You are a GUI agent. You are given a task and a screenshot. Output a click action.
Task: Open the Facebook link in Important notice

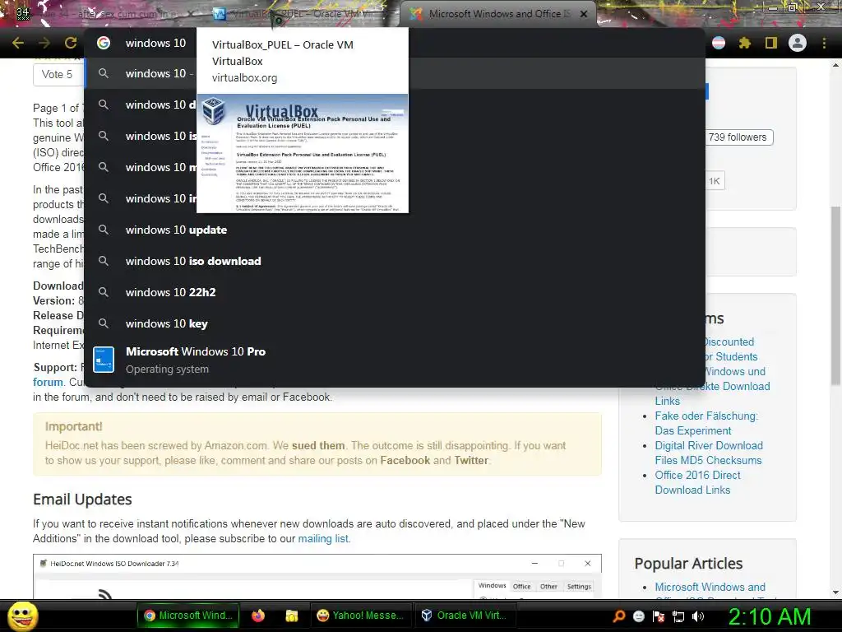click(x=405, y=461)
